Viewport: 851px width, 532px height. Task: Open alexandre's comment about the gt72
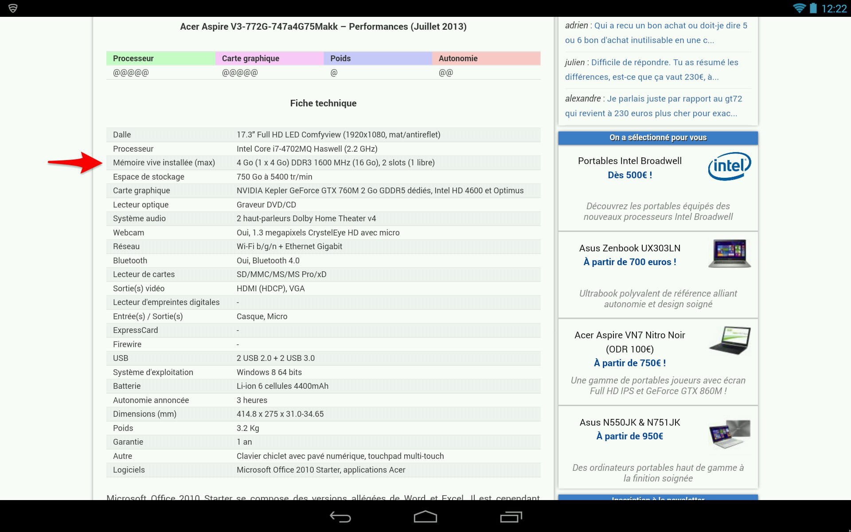click(653, 106)
